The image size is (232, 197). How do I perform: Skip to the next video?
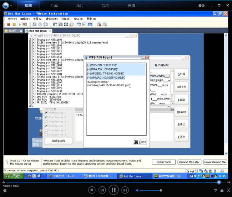coord(125,190)
